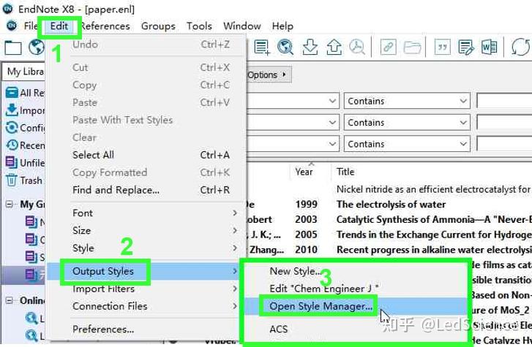The image size is (532, 347).
Task: Open the Tools menu
Action: 199,26
